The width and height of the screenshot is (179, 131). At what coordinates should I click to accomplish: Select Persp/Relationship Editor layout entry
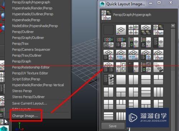[x=31, y=67]
